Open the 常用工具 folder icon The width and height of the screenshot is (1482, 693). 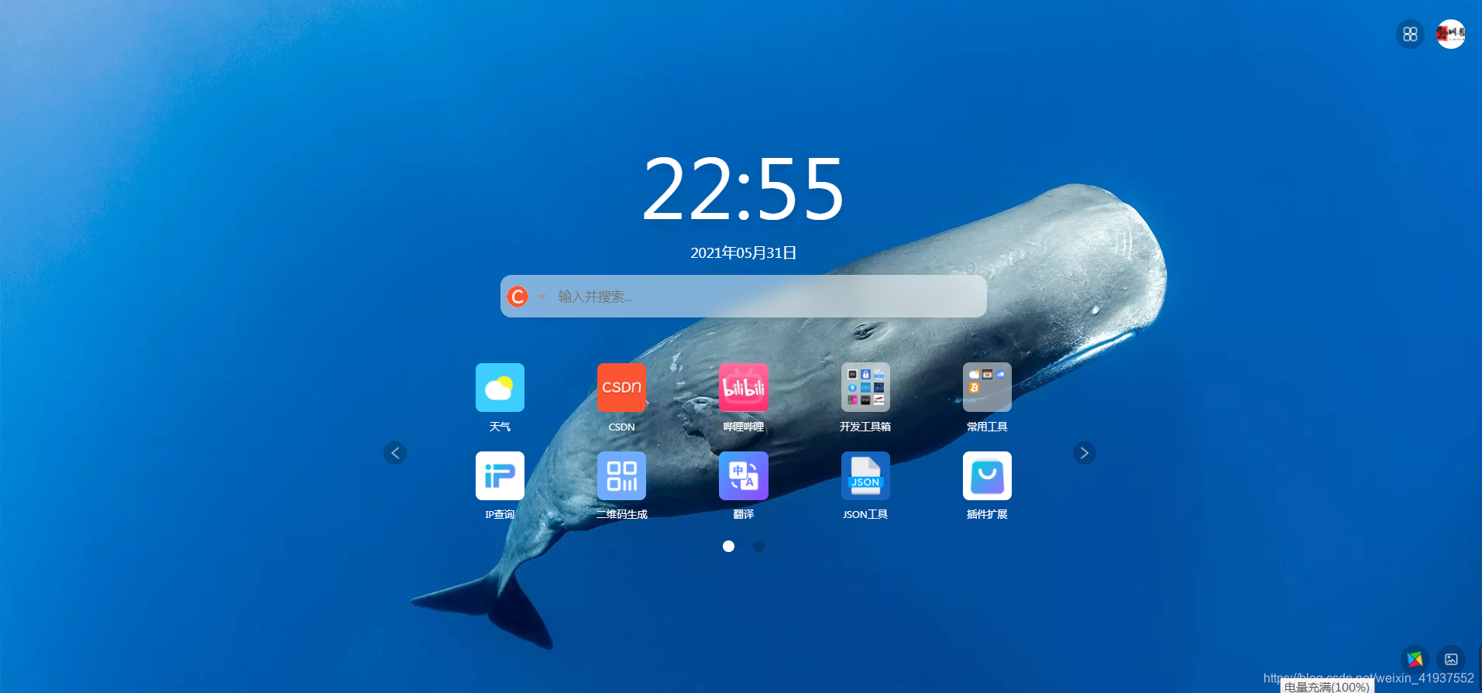pos(987,387)
